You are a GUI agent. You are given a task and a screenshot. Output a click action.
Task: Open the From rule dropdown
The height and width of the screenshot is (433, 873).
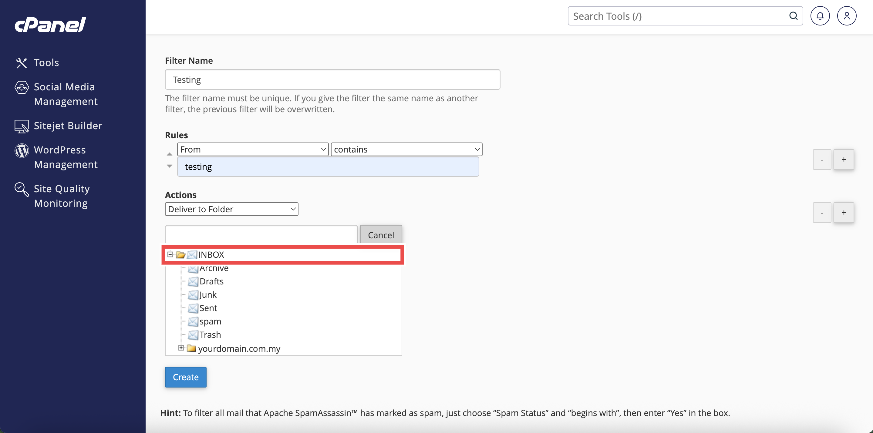coord(252,149)
